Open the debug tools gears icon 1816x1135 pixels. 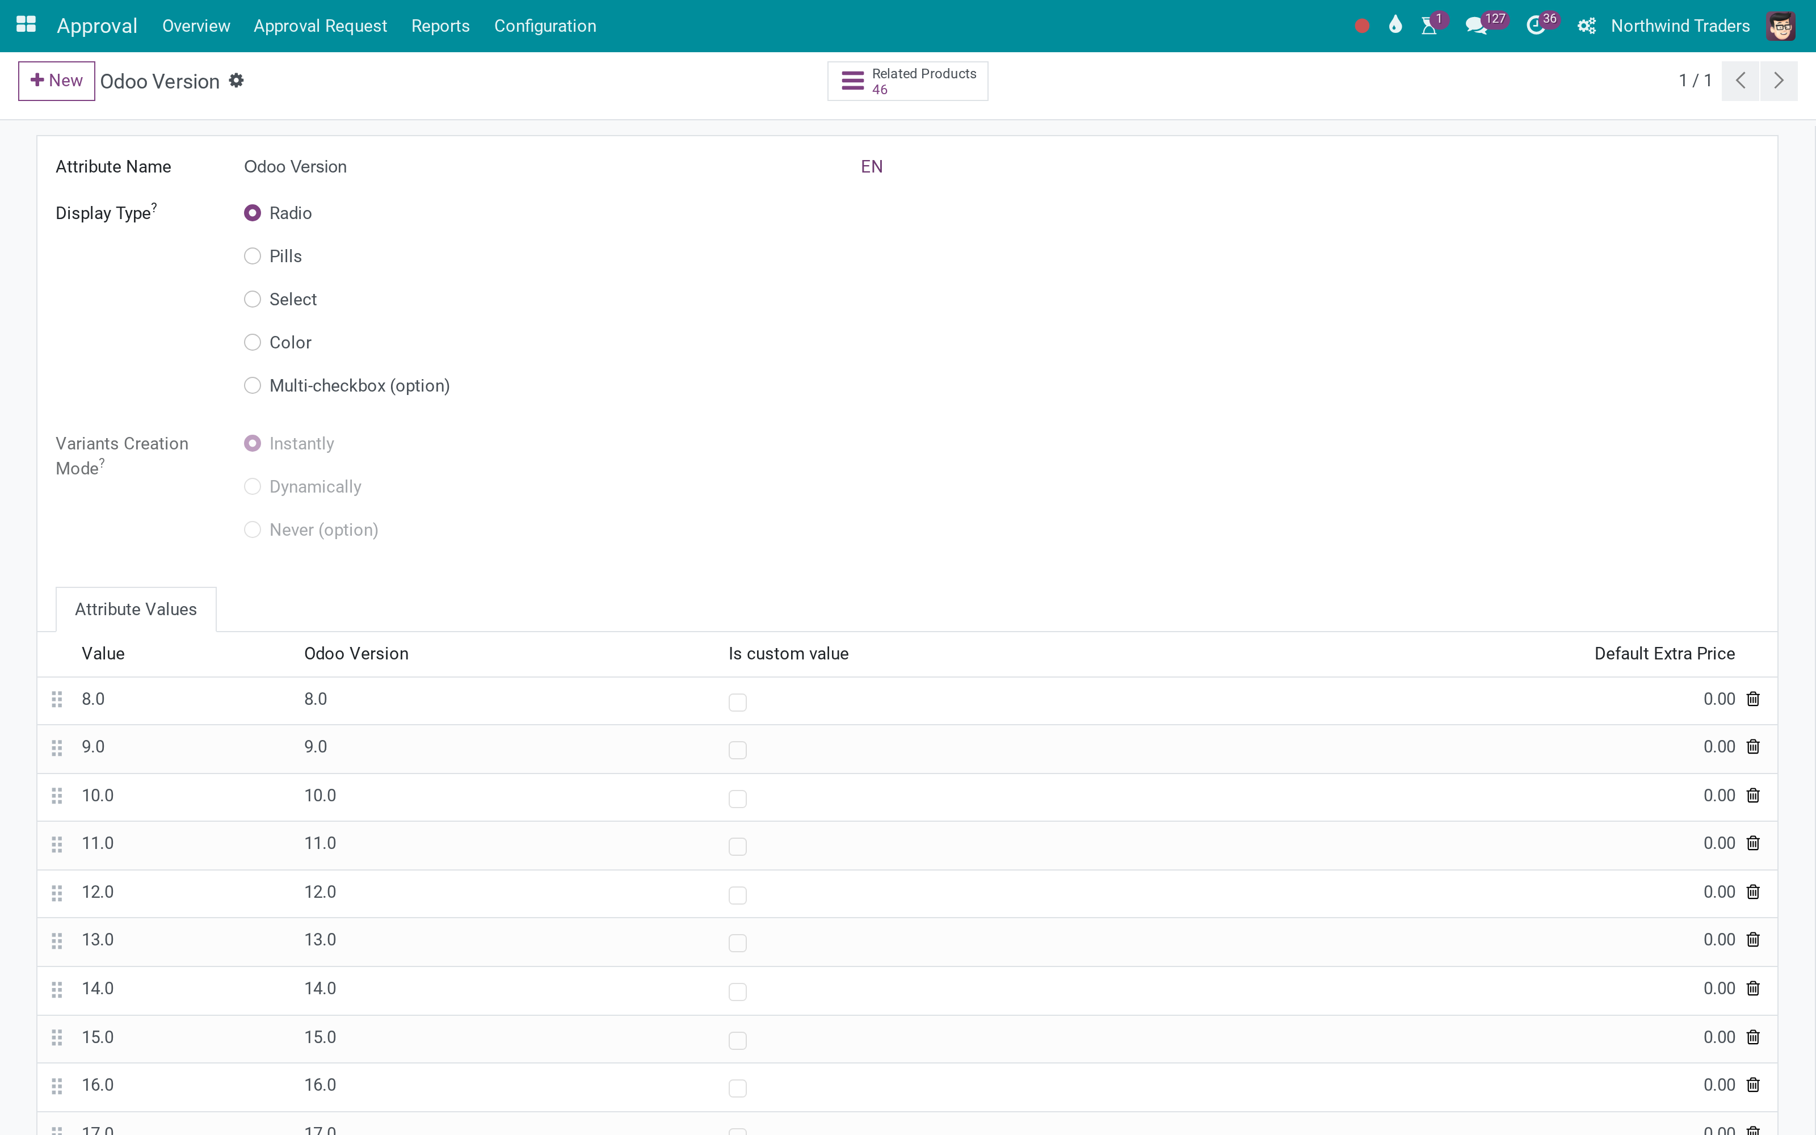click(1586, 26)
